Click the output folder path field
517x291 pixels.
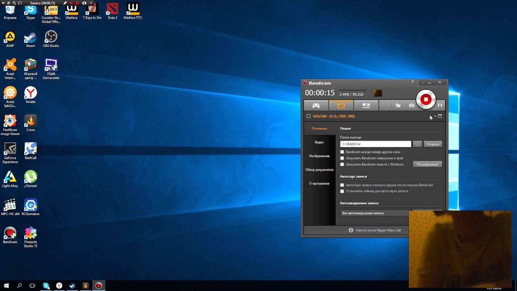(376, 144)
